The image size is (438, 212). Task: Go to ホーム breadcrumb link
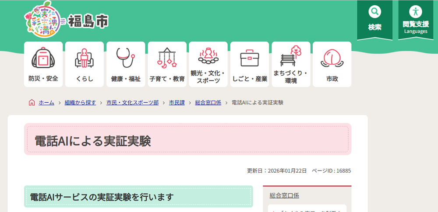coord(46,103)
